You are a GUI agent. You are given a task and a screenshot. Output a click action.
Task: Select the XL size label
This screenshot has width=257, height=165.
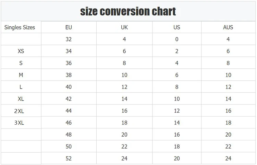pos(21,99)
